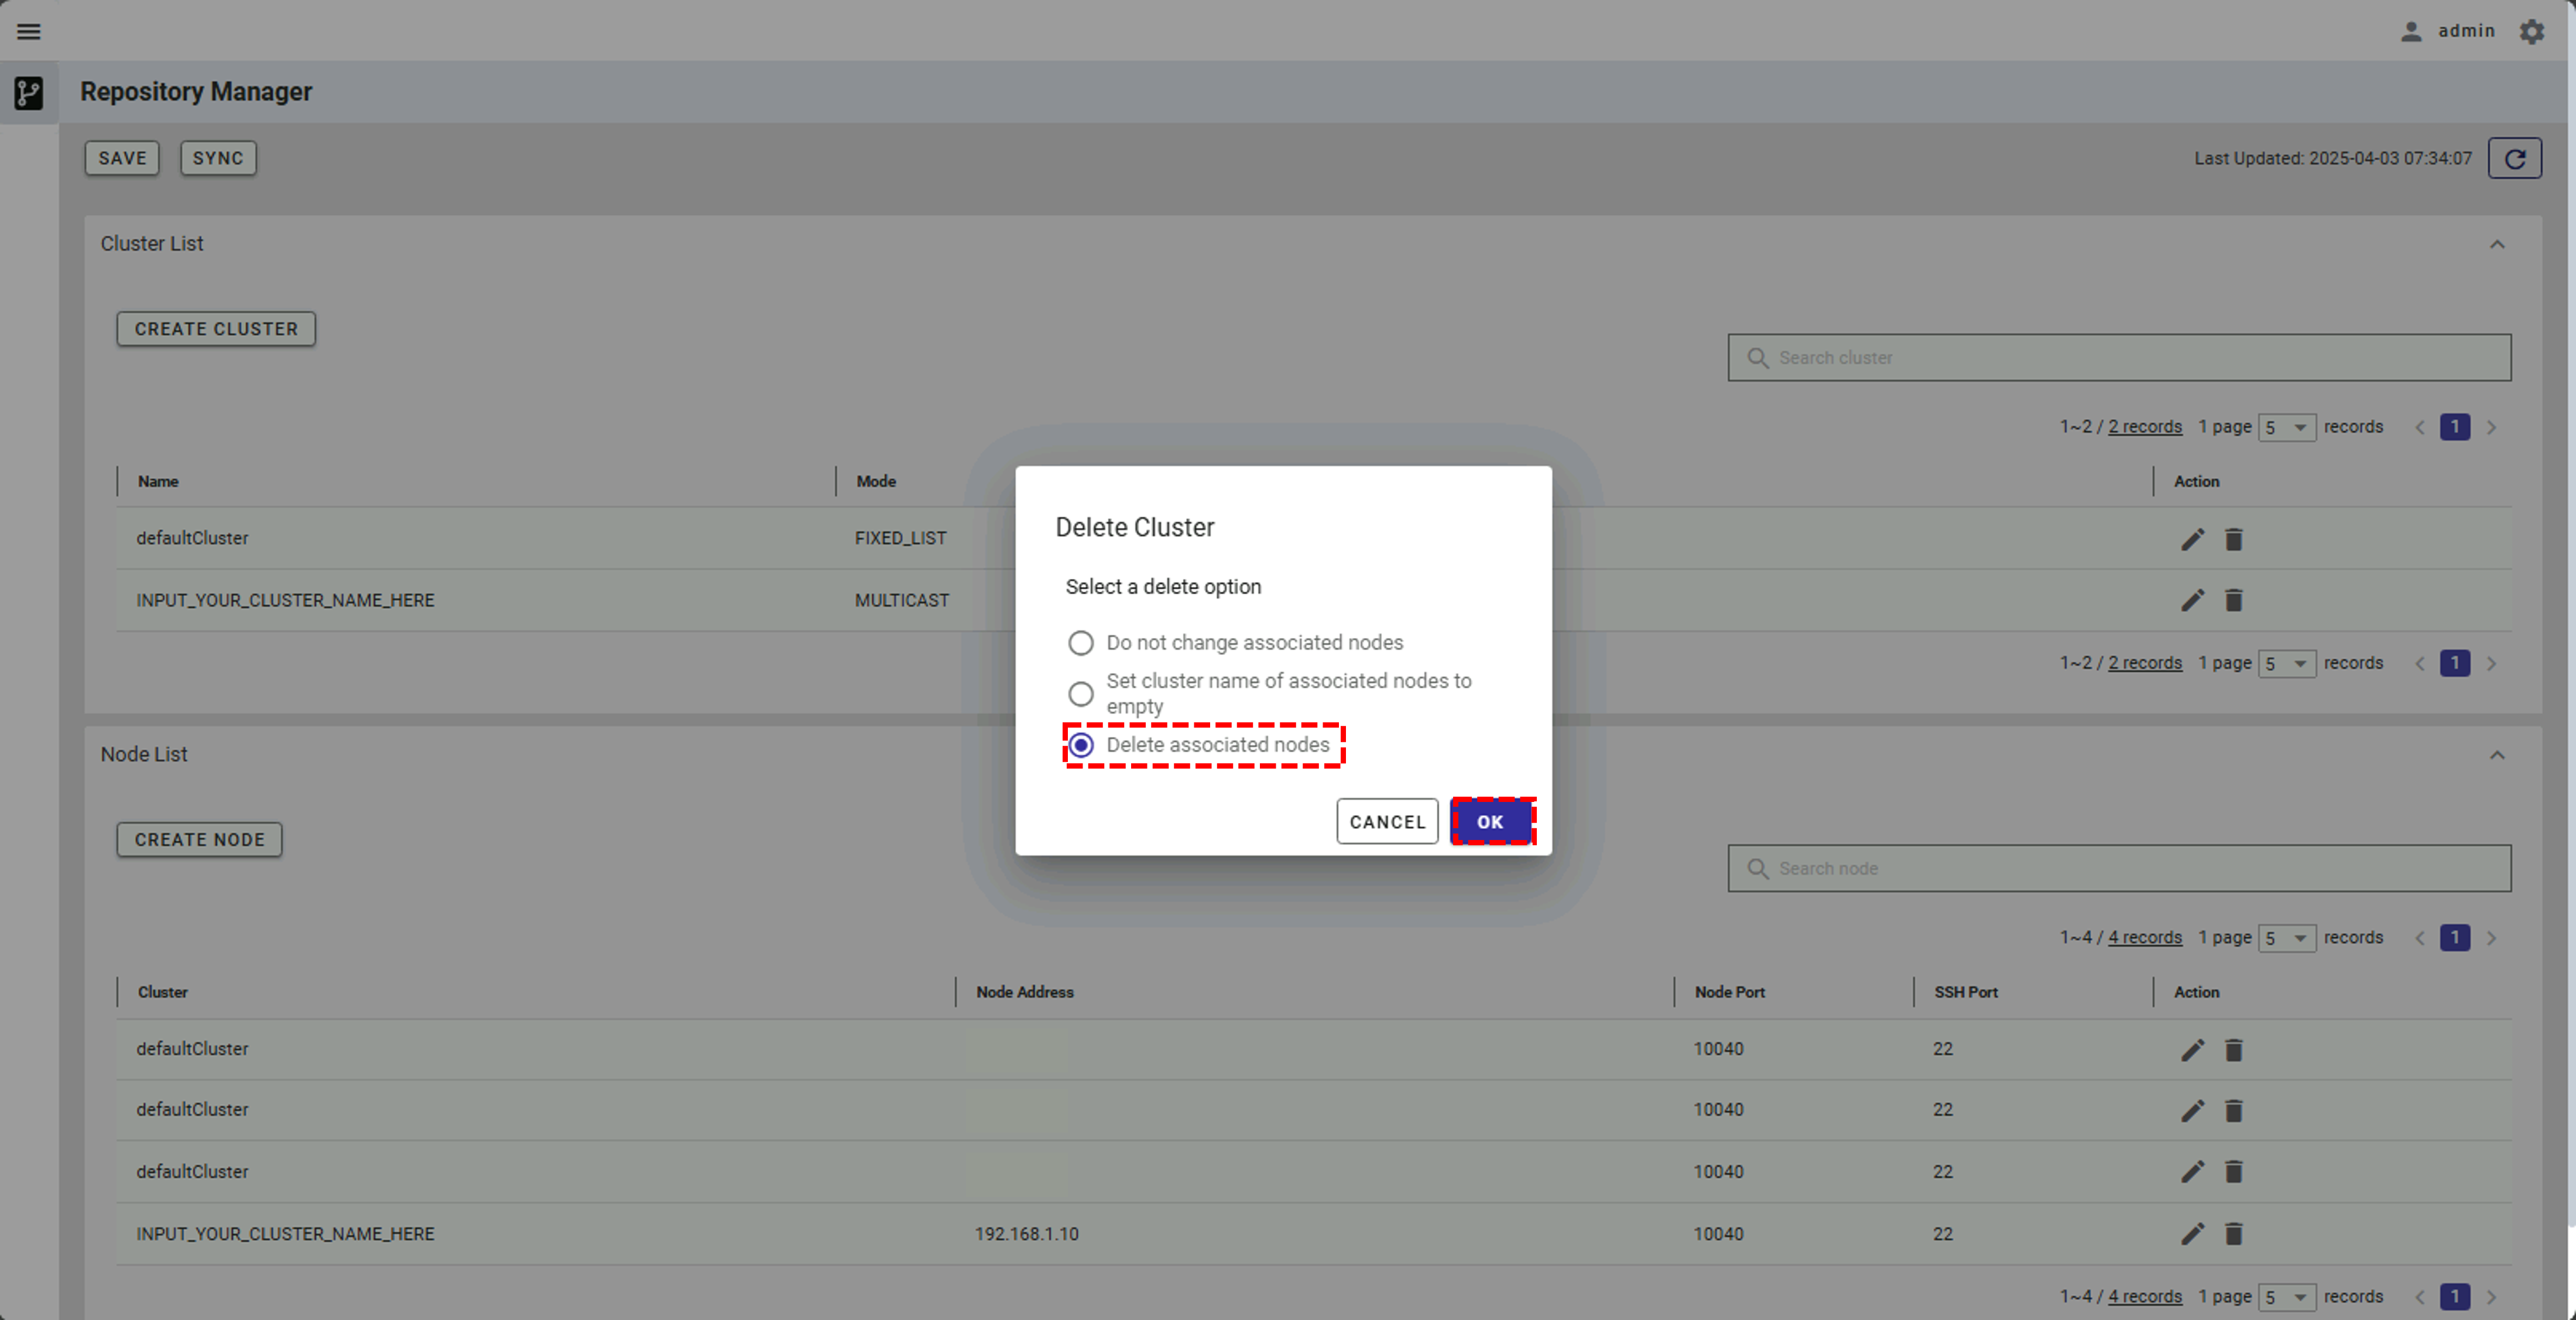
Task: Collapse the Node List panel
Action: (x=2497, y=755)
